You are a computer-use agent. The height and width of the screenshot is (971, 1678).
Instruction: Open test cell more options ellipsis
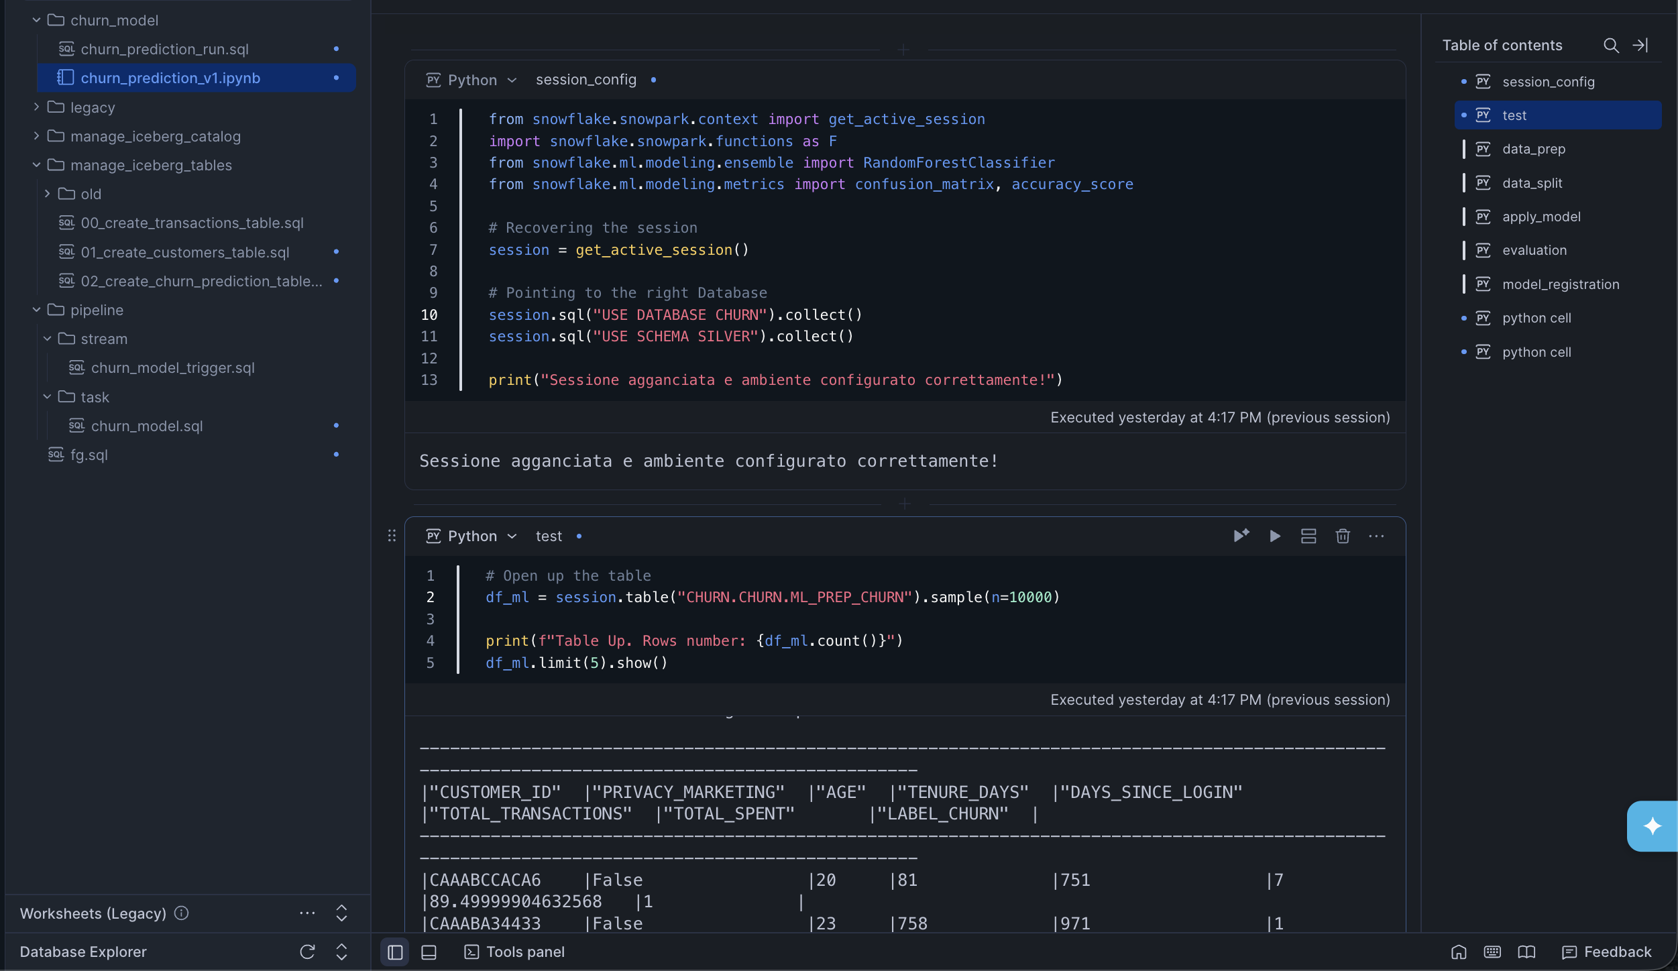coord(1376,536)
